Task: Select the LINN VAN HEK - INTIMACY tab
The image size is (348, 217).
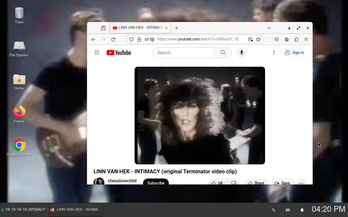Action: [141, 28]
